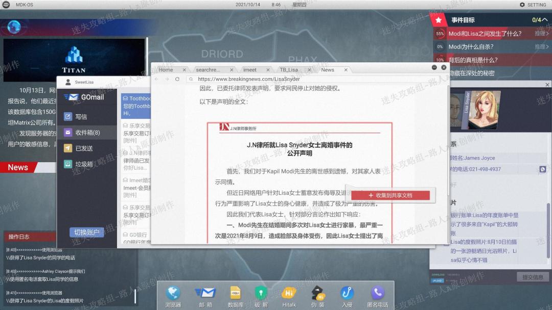Select the News browser tab

click(x=328, y=70)
